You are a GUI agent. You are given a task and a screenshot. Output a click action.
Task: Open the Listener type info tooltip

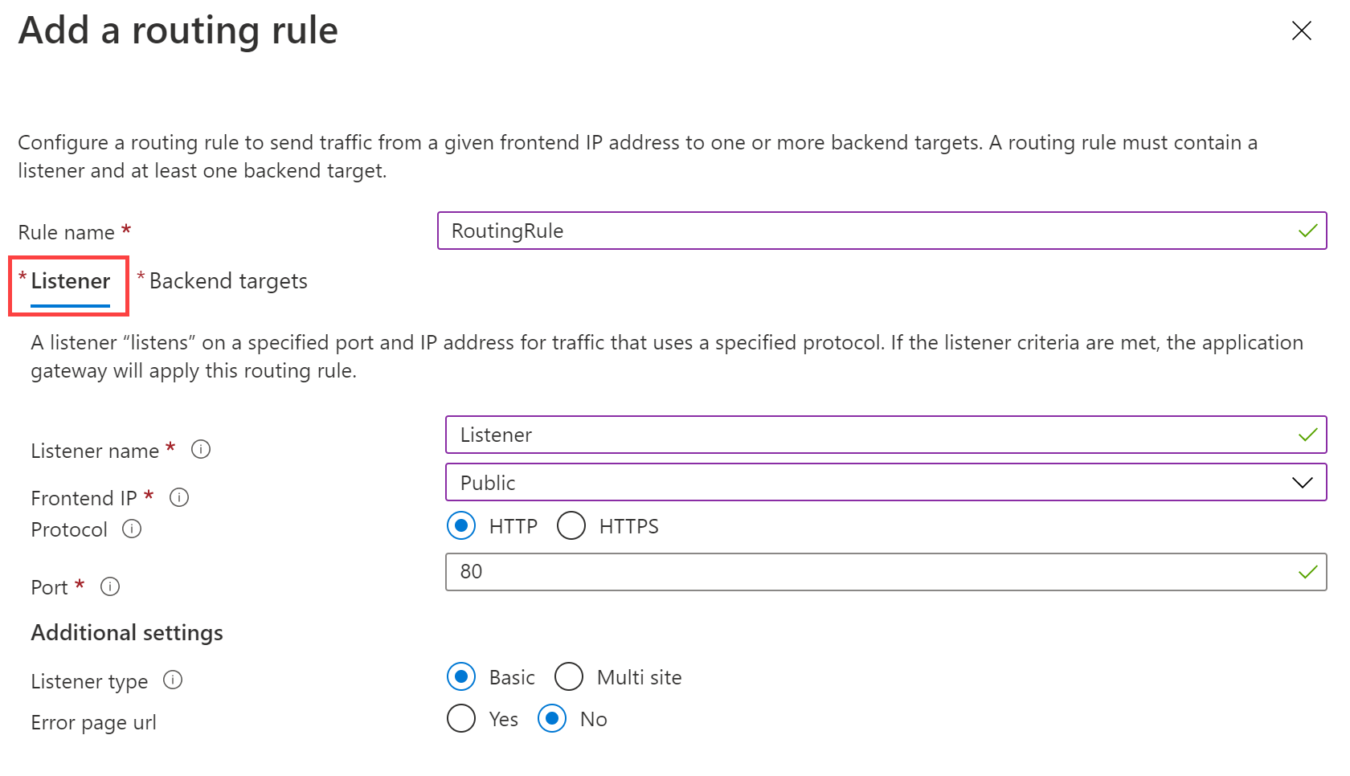173,680
